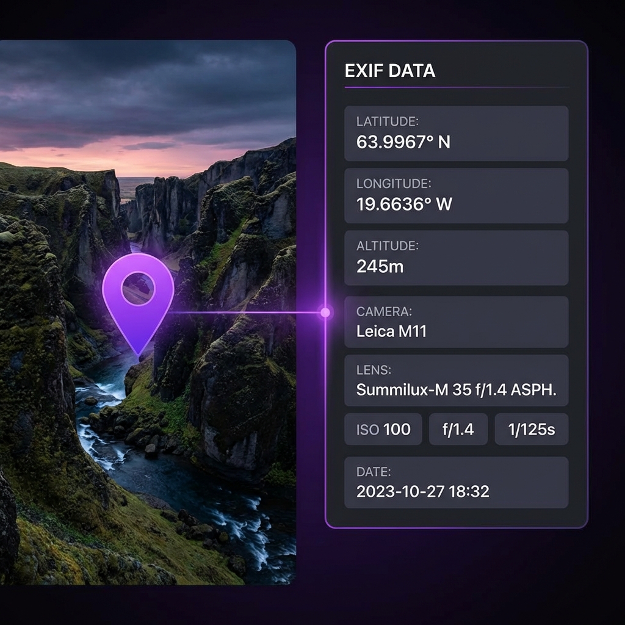Select the altitude value 245m
The image size is (625, 625).
380,266
